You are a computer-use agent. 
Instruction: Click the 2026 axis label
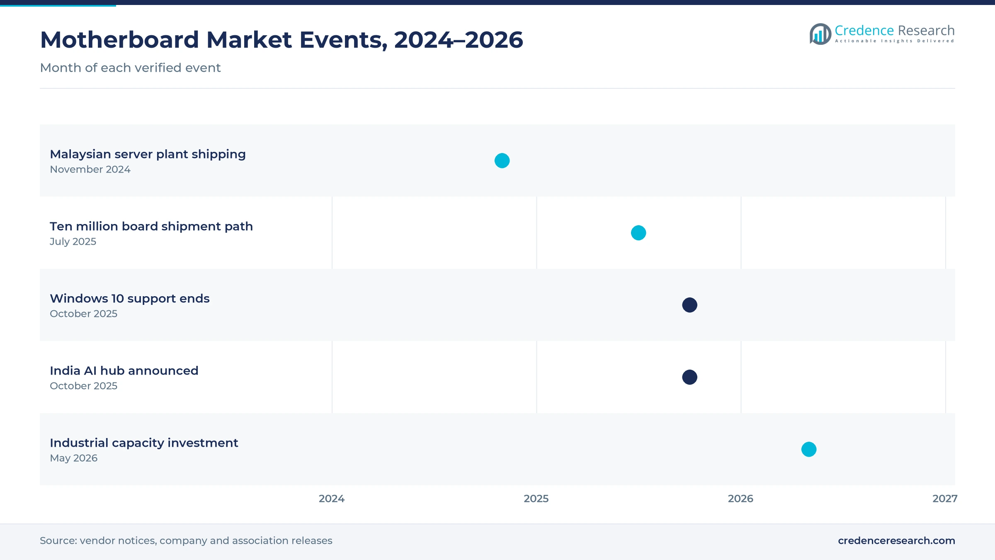(740, 499)
